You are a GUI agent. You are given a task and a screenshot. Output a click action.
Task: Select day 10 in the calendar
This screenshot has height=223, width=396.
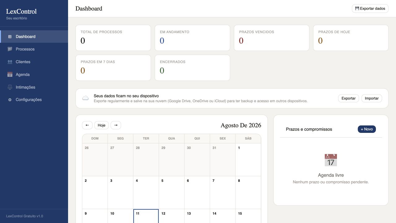(120, 216)
